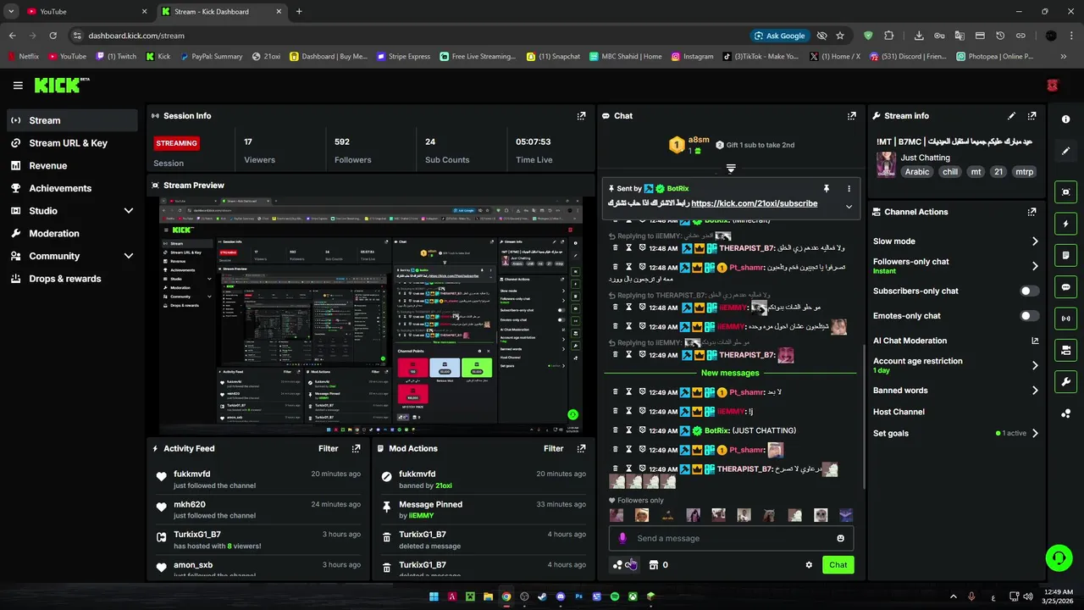Expand the pinned message chevron
This screenshot has height=610, width=1084.
849,206
